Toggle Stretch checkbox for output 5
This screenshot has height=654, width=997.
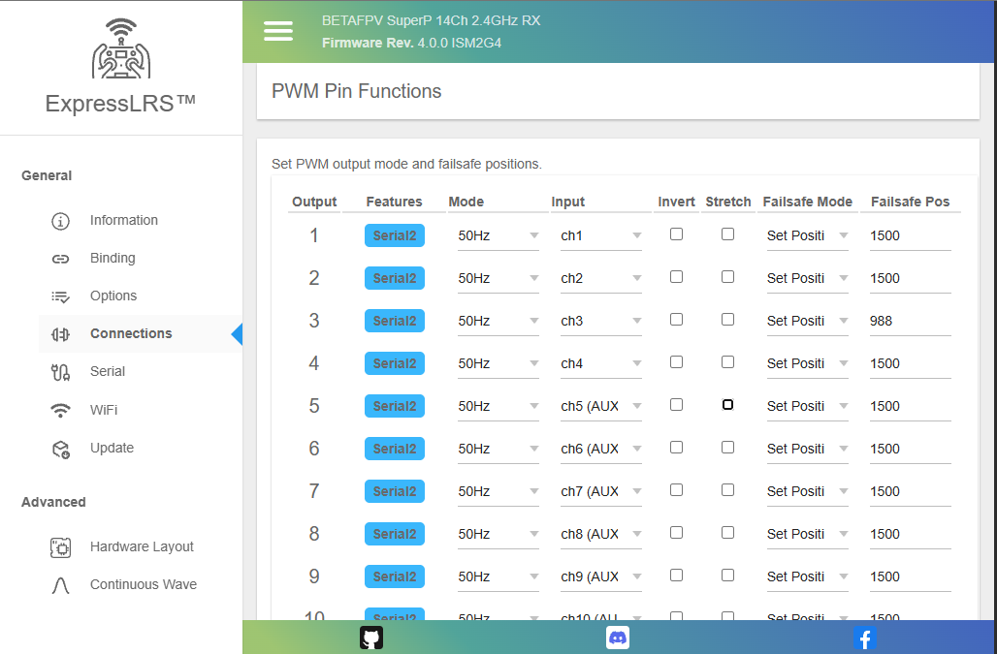coord(727,405)
